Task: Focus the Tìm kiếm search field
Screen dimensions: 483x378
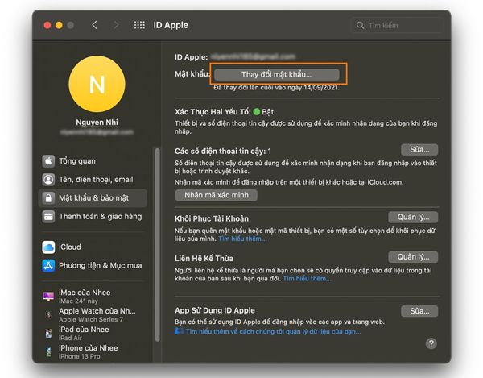Action: click(397, 25)
